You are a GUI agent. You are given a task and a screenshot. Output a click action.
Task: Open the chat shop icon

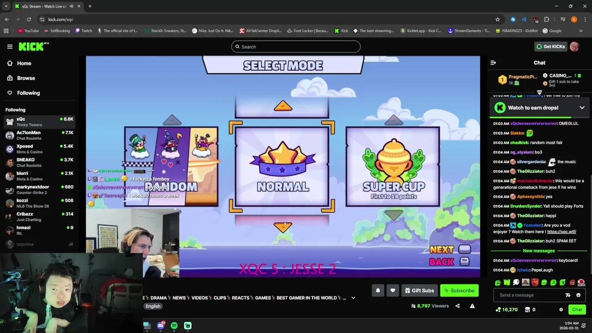click(528, 310)
